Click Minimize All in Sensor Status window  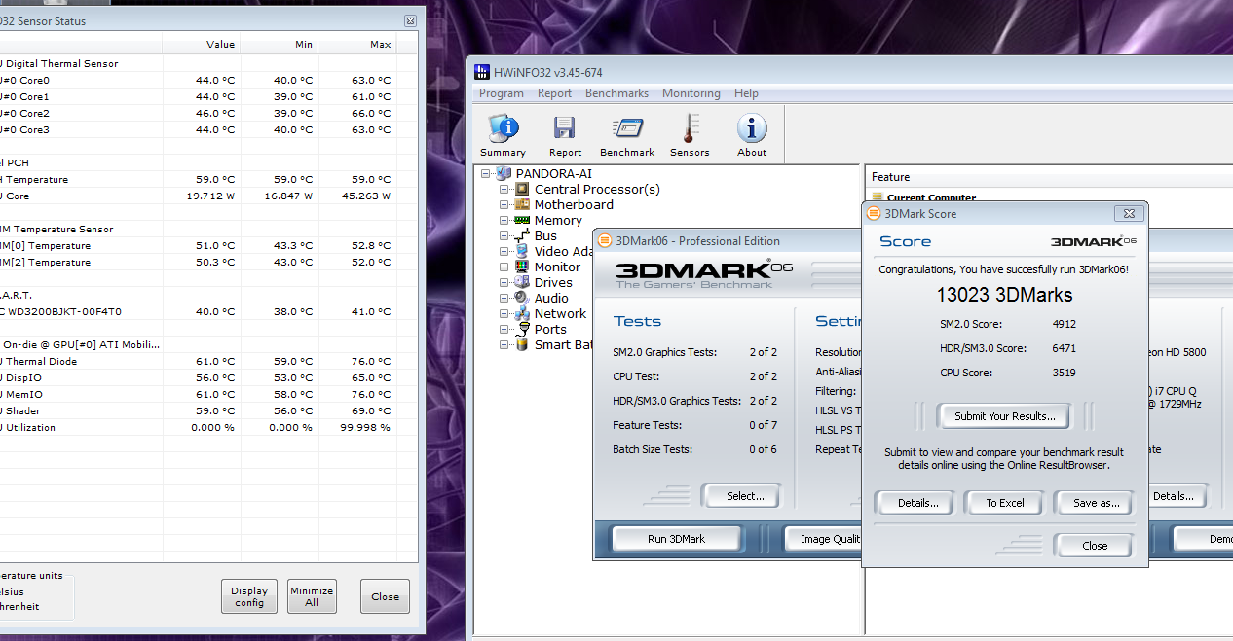[x=312, y=596]
